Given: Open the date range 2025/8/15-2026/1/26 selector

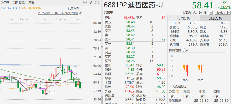Looking at the screenshot, I should (x=58, y=13).
